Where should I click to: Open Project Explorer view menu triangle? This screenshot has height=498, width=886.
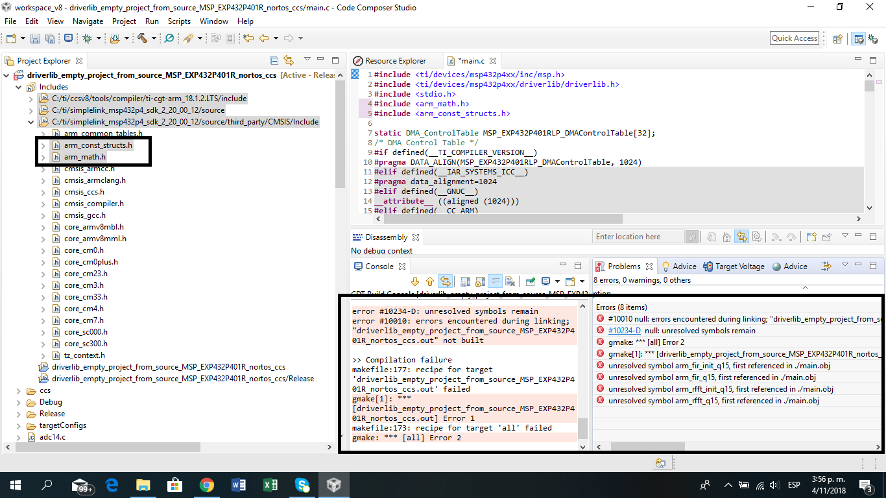coord(307,60)
